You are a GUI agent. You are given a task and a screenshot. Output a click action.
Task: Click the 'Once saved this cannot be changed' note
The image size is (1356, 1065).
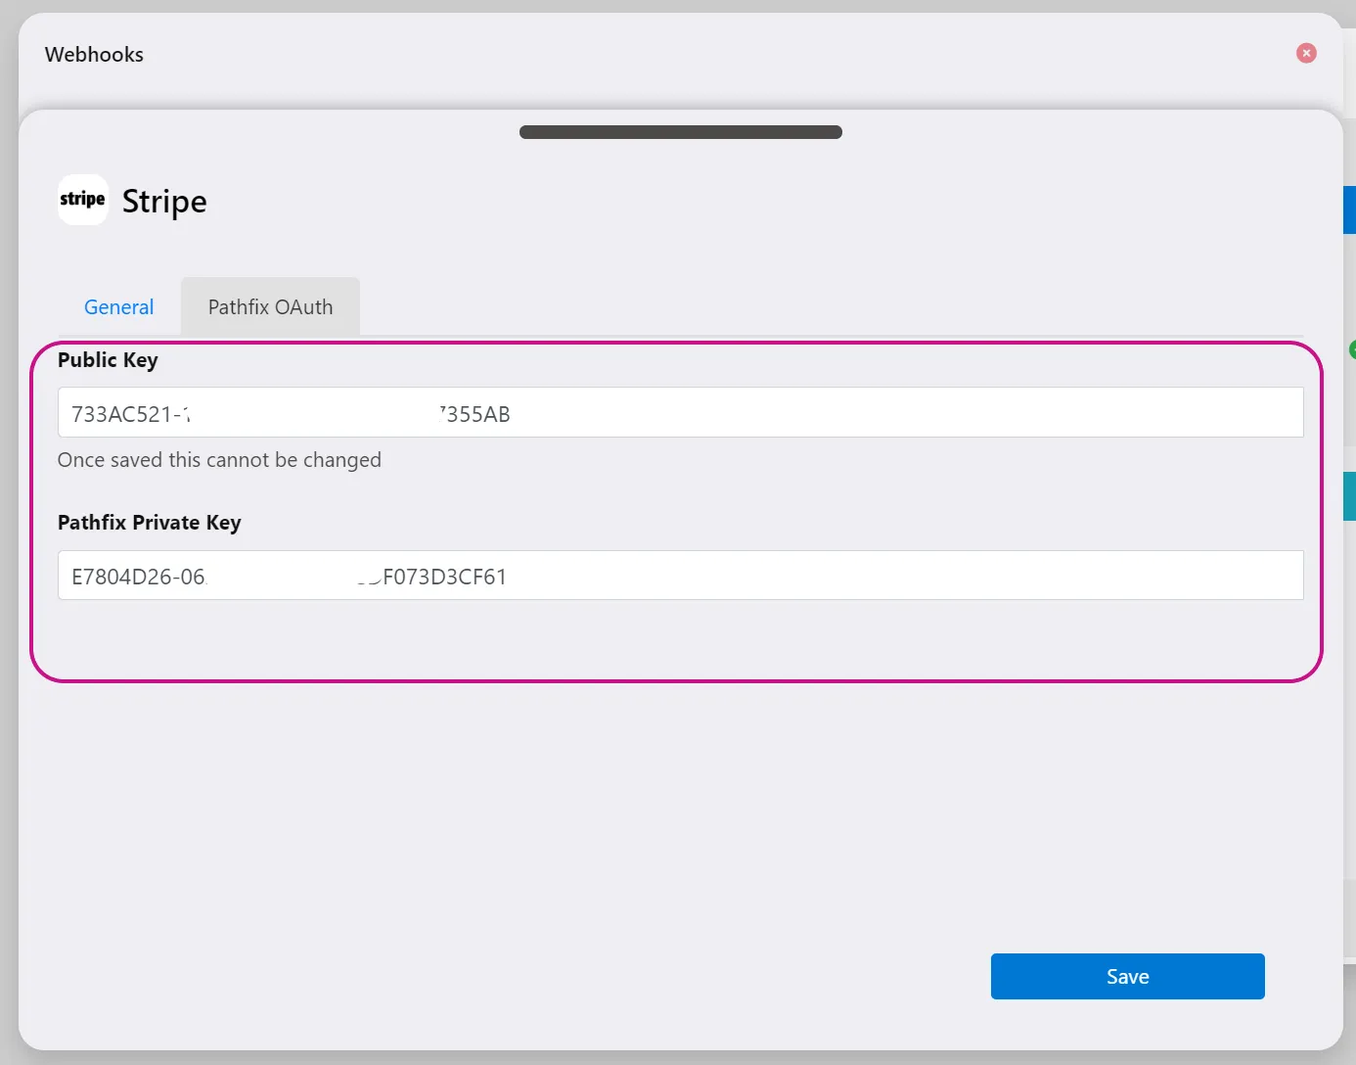(219, 460)
